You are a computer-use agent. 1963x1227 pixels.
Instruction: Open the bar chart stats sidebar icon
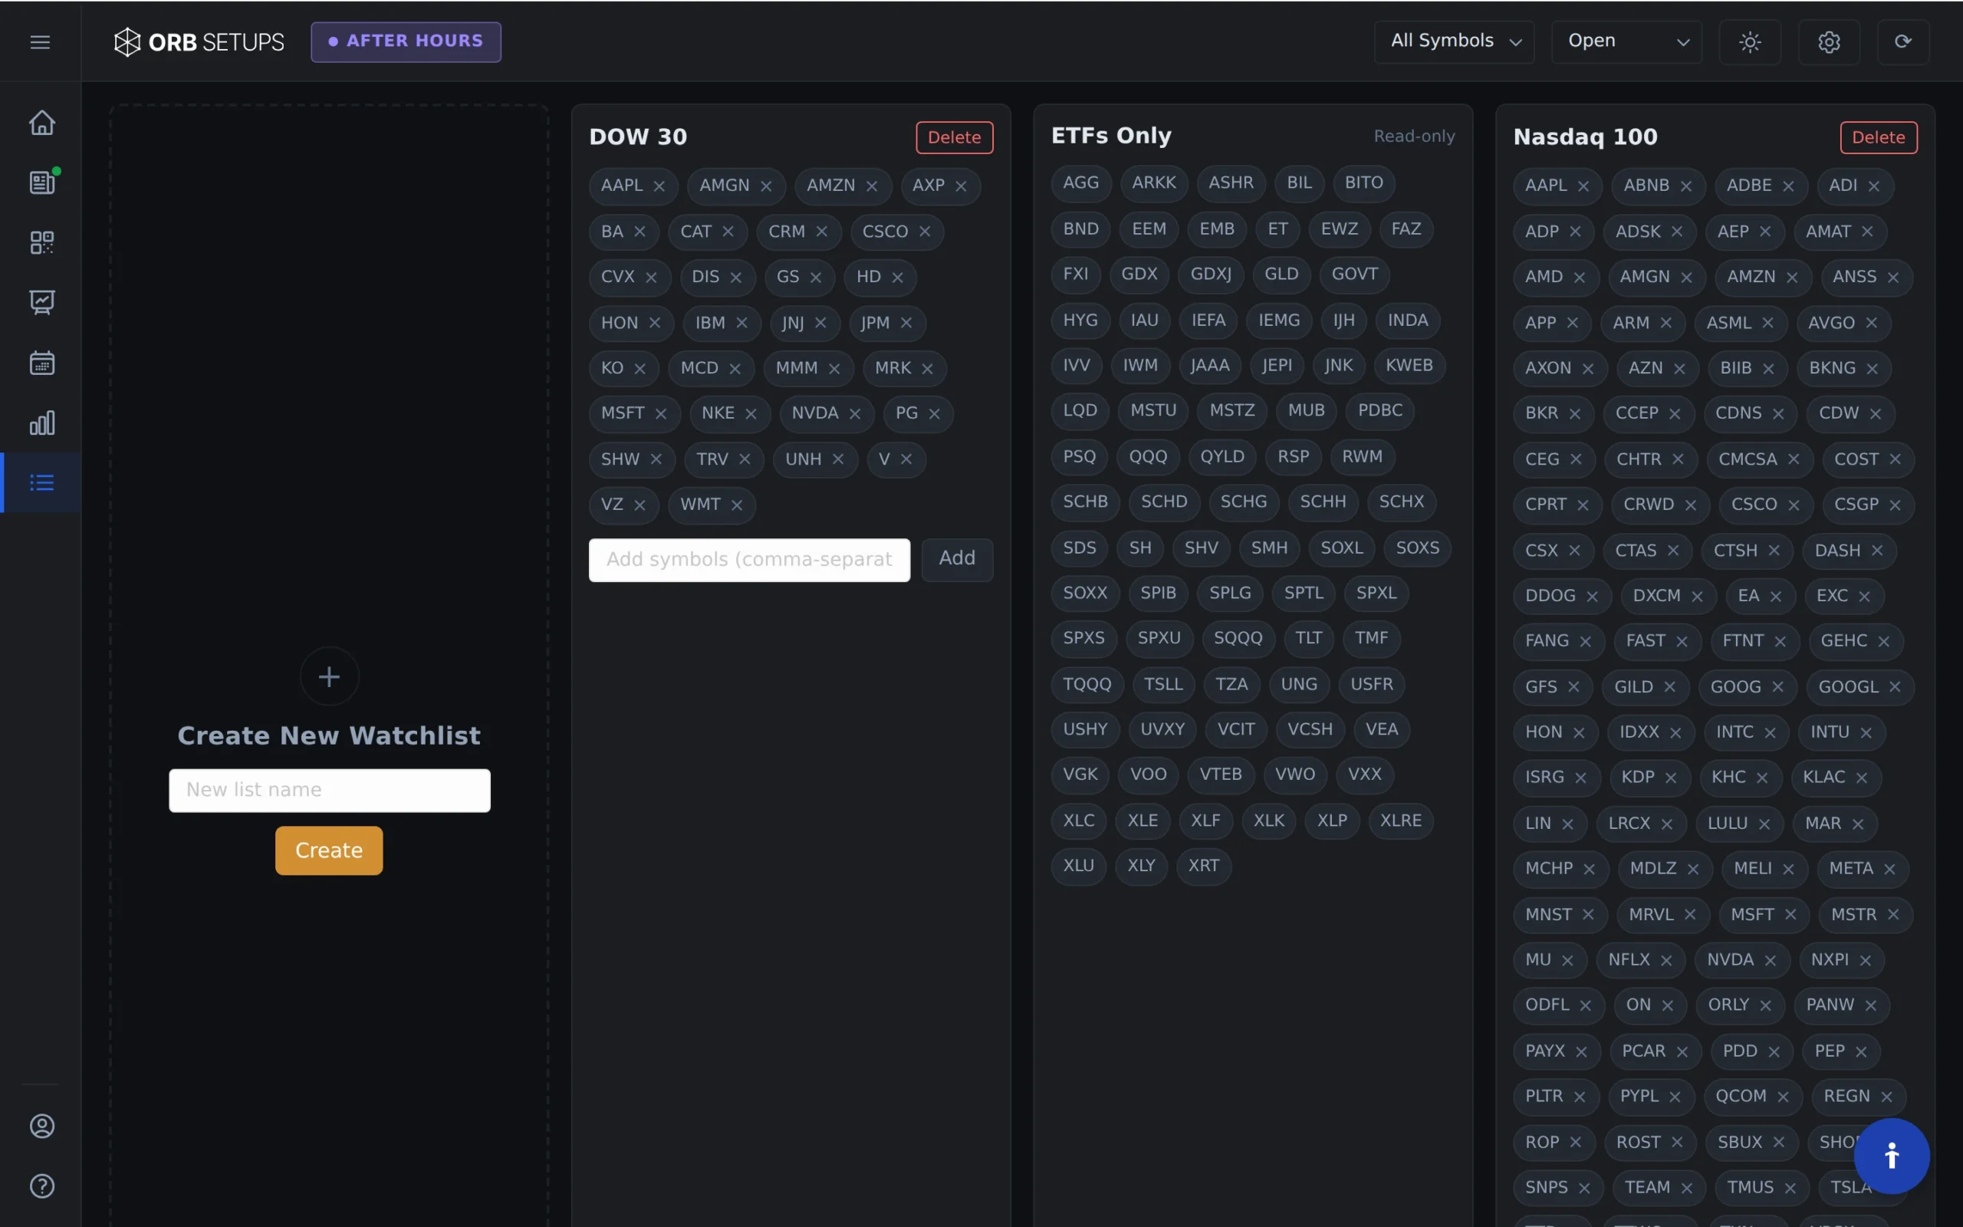point(42,423)
